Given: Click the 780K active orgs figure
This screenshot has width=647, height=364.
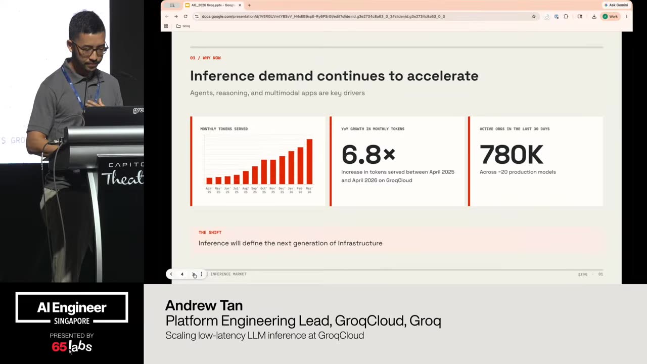Looking at the screenshot, I should (511, 154).
